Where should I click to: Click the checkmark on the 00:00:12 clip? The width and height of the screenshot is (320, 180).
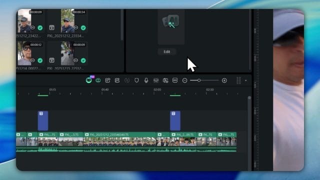40,60
